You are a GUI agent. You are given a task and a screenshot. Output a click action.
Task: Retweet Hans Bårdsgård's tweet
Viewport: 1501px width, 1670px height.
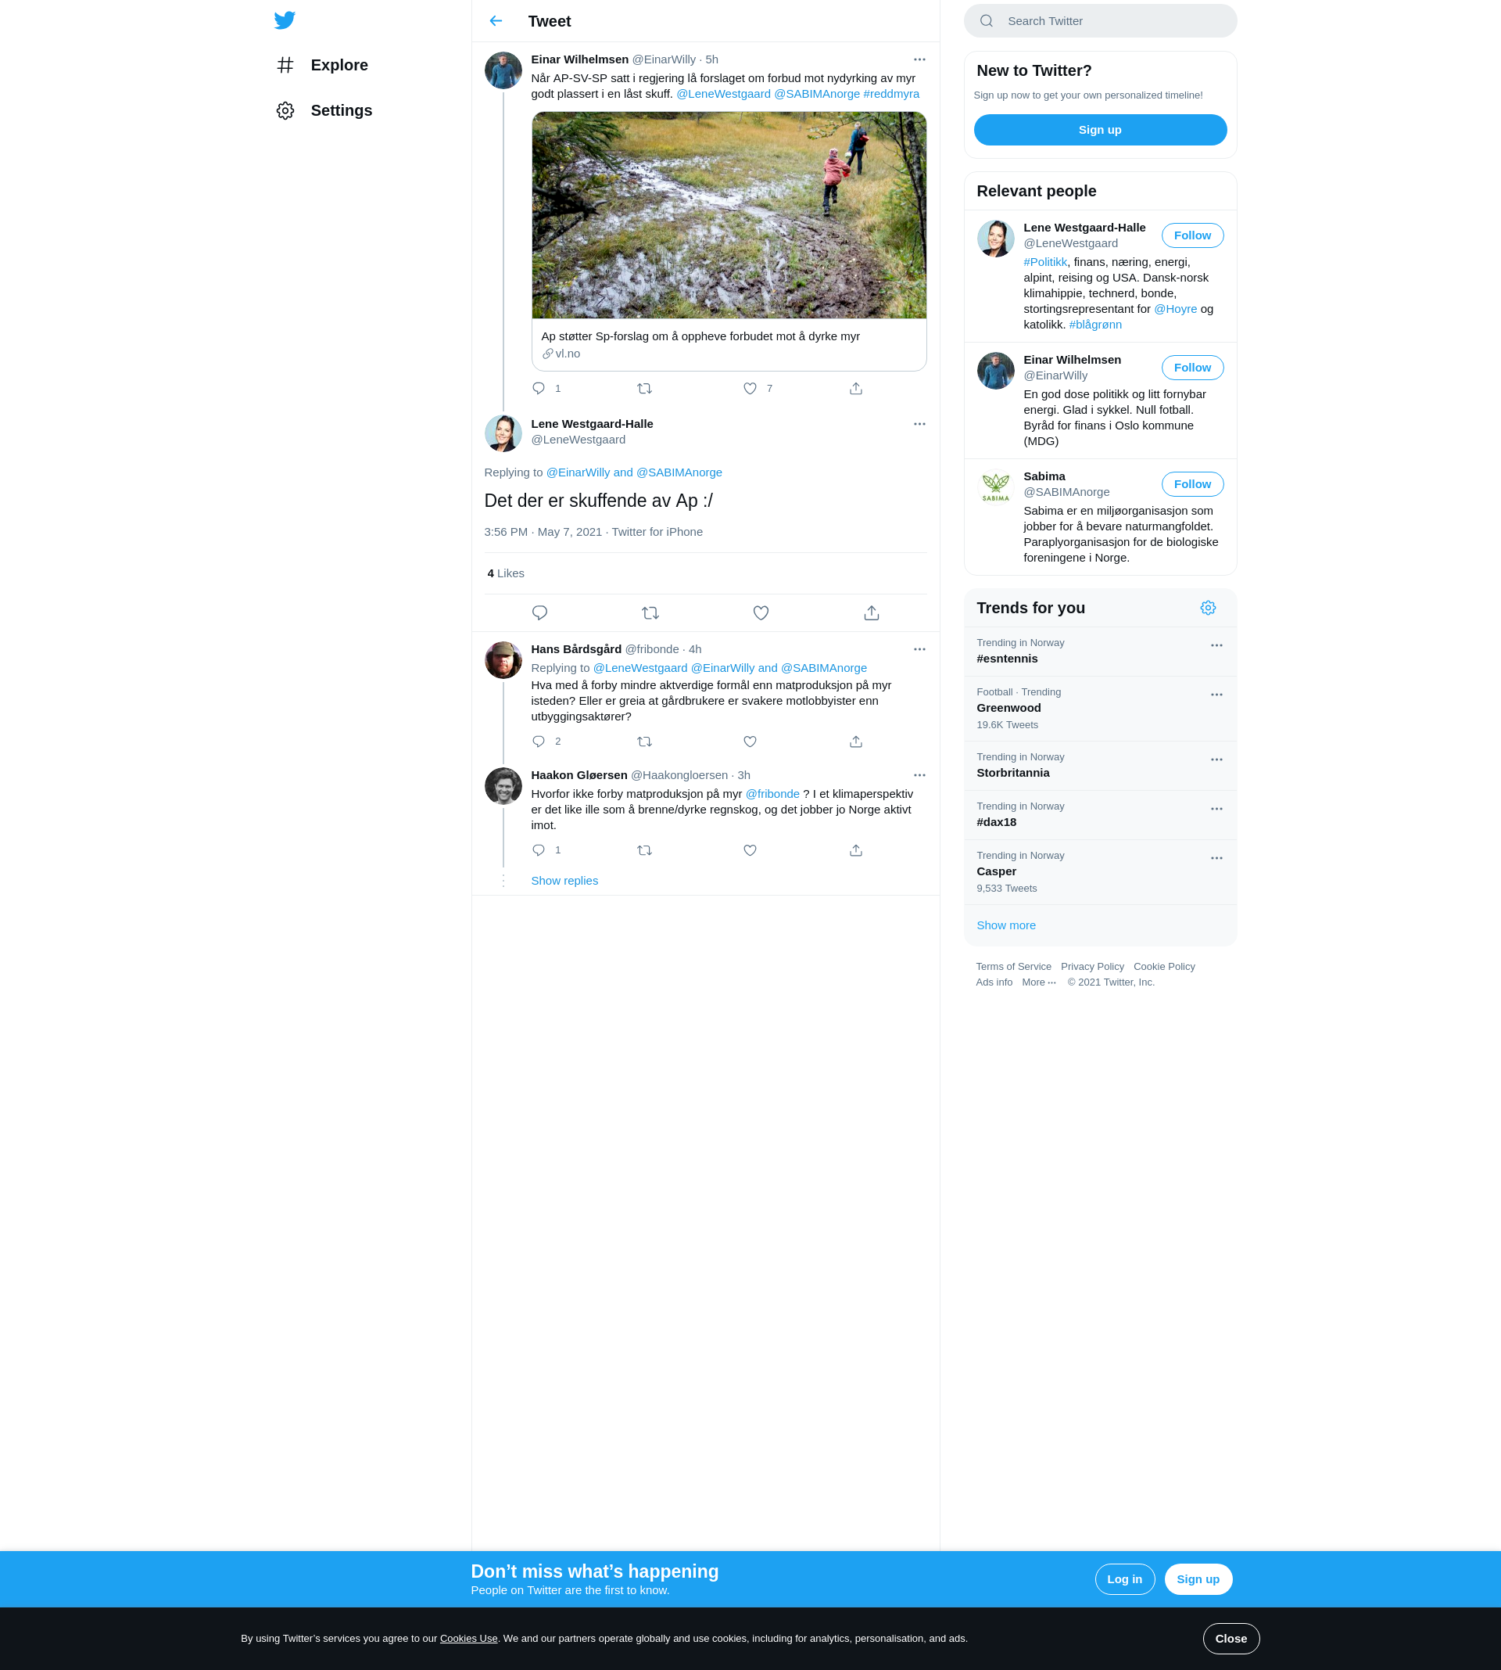tap(645, 741)
